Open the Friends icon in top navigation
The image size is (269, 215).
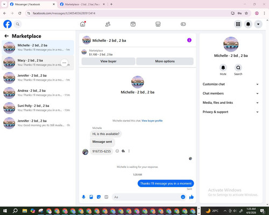pyautogui.click(x=108, y=24)
